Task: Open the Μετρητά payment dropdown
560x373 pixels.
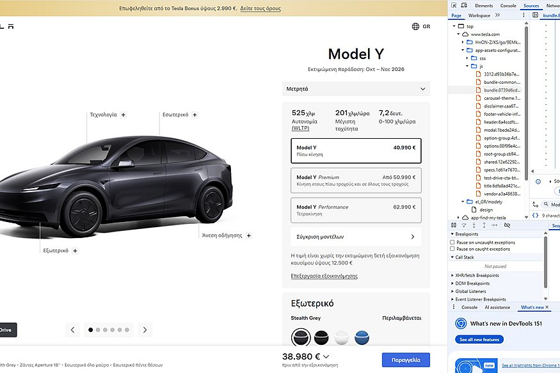Action: tap(356, 89)
